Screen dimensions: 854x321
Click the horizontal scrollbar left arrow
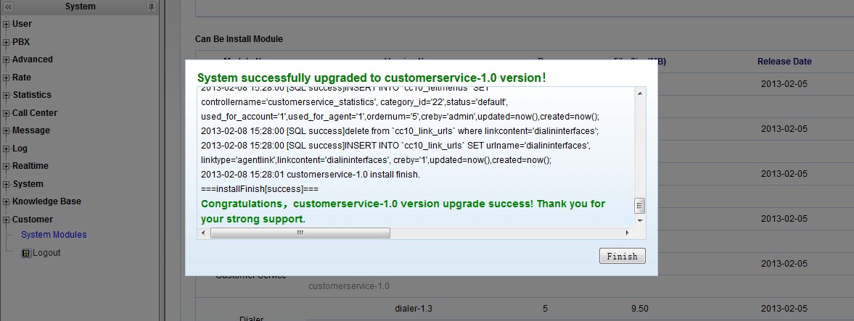click(204, 233)
